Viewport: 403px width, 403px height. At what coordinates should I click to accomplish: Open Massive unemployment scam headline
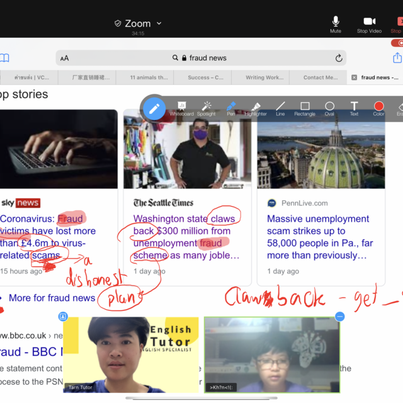click(x=320, y=237)
